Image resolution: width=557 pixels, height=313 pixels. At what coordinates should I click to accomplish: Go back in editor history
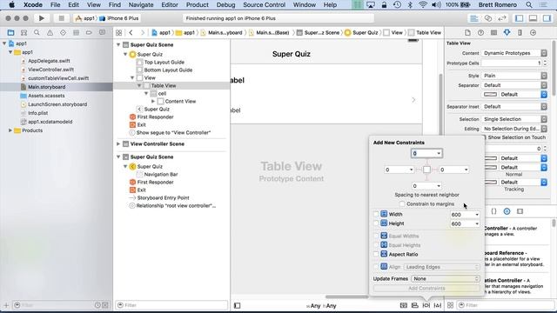131,33
